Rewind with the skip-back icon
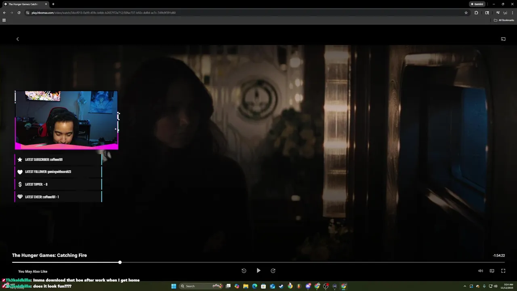Image resolution: width=517 pixels, height=291 pixels. pos(244,271)
